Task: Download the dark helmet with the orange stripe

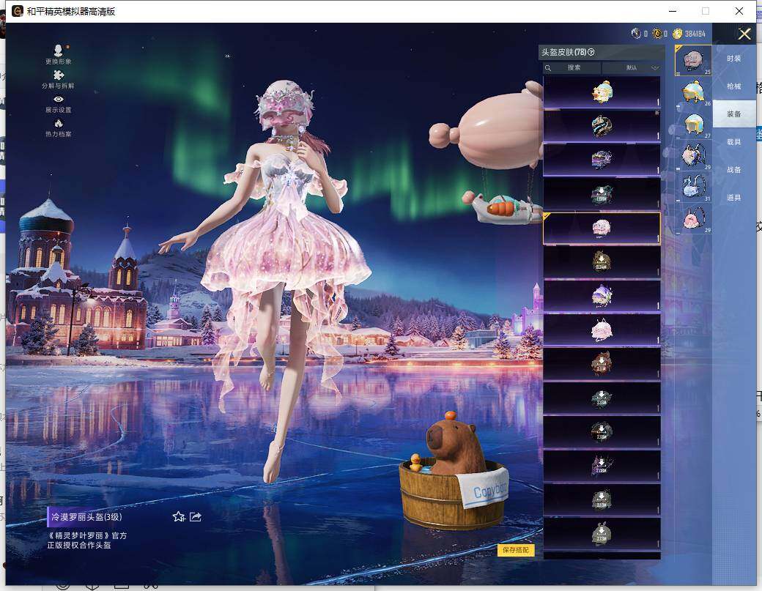Action: (602, 432)
